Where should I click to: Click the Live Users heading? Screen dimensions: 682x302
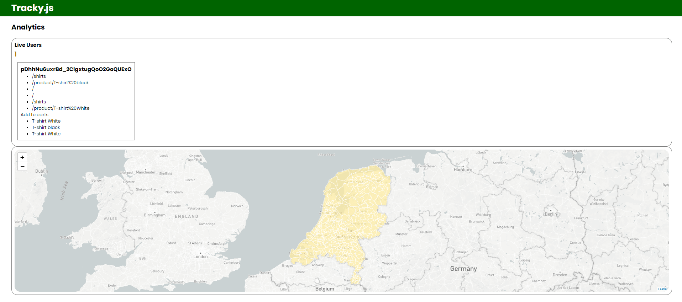pyautogui.click(x=28, y=45)
